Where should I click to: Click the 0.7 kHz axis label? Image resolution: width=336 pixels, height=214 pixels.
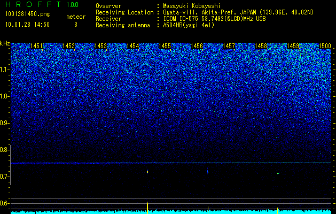tap(4, 177)
